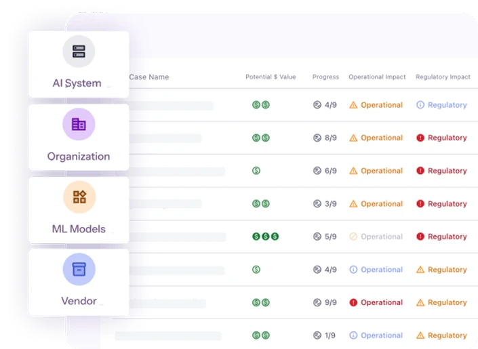Click red Regulatory label in 3/9 row

coord(447,203)
